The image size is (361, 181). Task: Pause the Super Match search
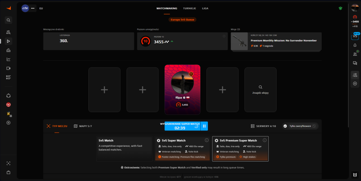(204, 126)
